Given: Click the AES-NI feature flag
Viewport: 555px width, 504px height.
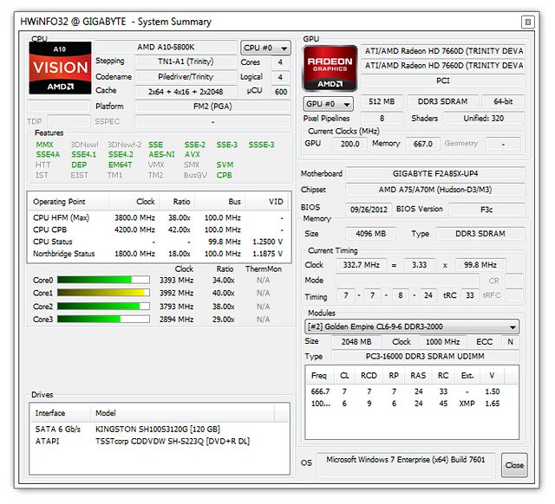Looking at the screenshot, I should coord(161,154).
